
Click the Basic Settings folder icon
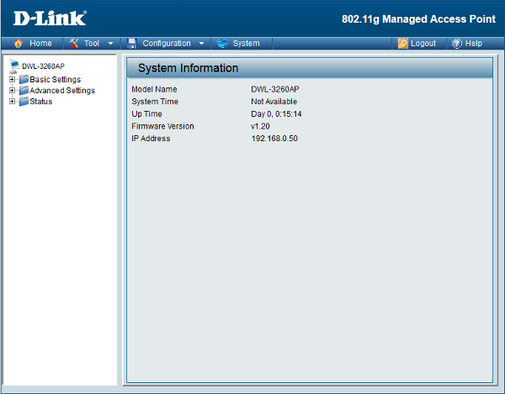click(x=24, y=79)
